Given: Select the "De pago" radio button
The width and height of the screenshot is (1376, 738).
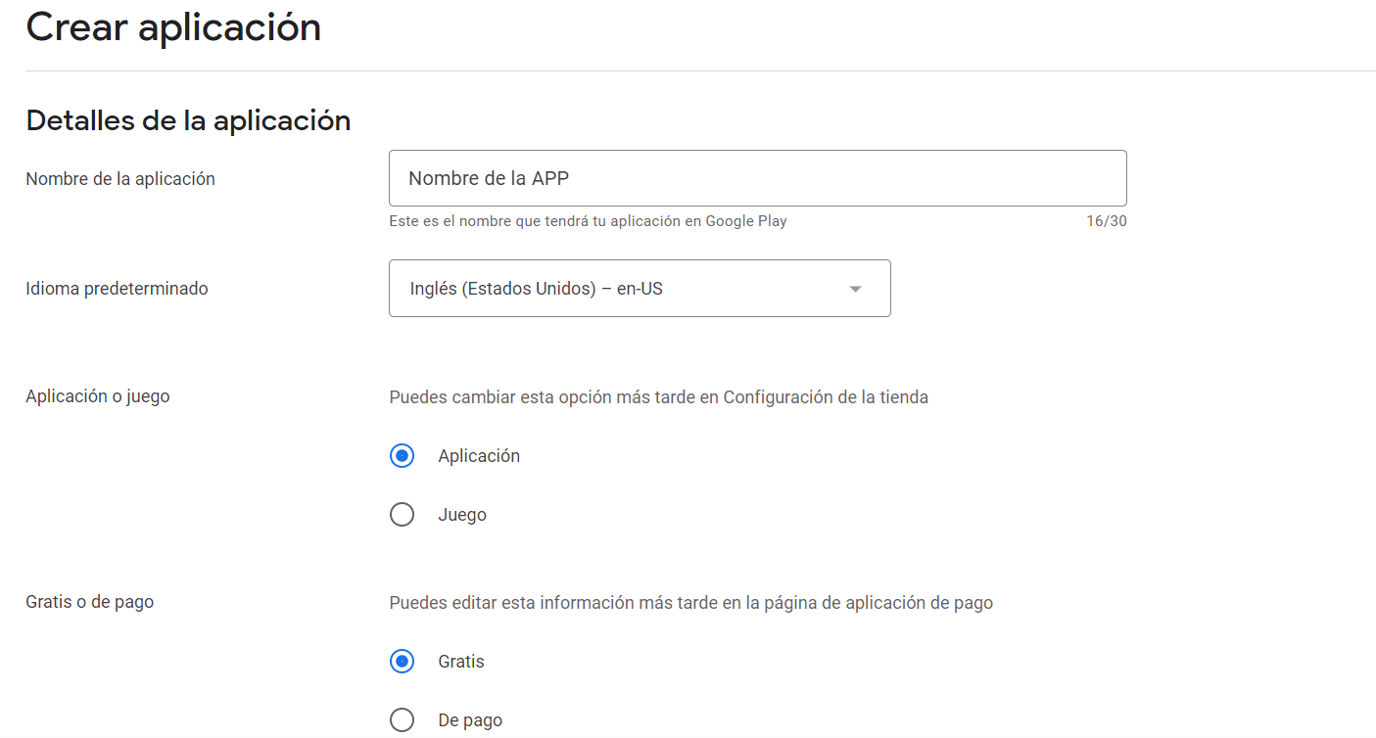Looking at the screenshot, I should click(x=402, y=719).
